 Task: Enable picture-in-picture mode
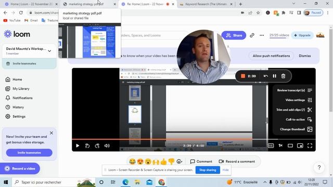tap(300, 145)
